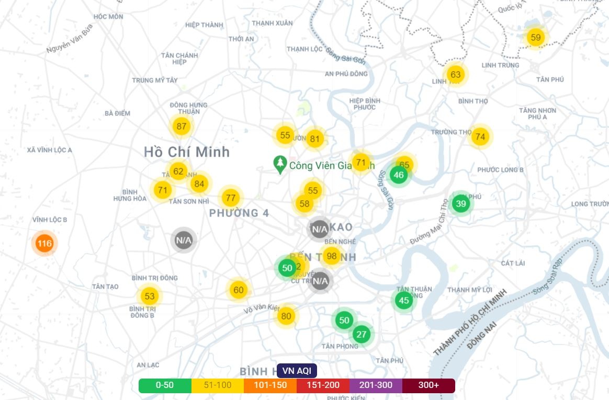Open the green 46 AQI station marker
The width and height of the screenshot is (609, 400).
click(399, 175)
